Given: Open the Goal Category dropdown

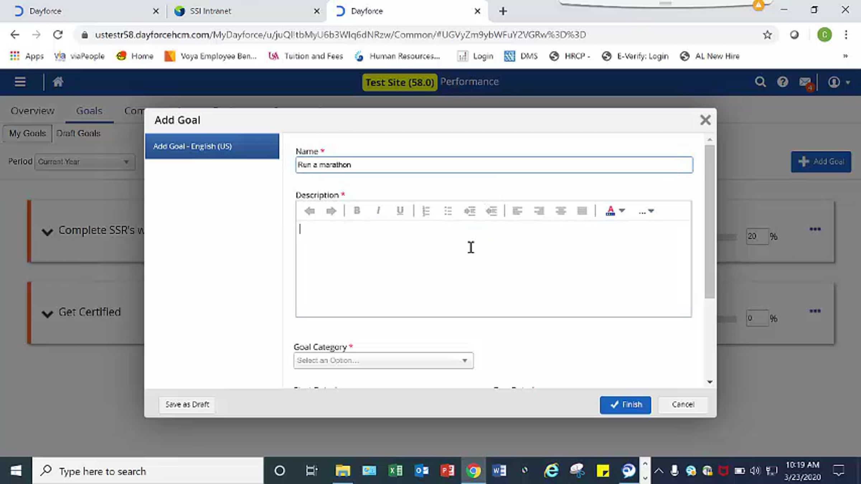Looking at the screenshot, I should click(x=384, y=360).
